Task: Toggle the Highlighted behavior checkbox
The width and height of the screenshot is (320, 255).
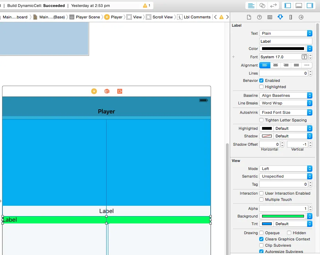Action: (x=261, y=87)
